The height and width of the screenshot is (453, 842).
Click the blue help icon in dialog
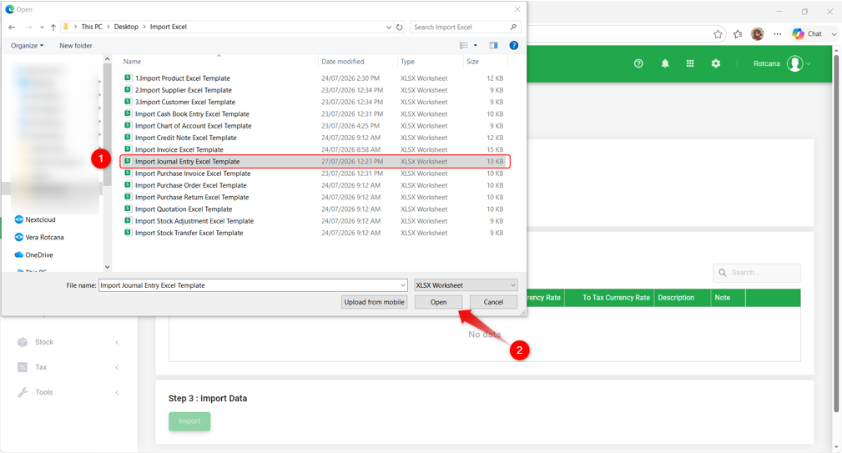(514, 46)
